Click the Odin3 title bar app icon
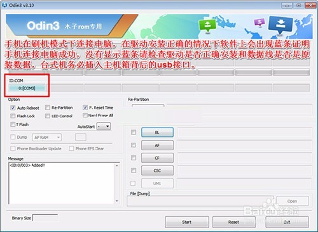The width and height of the screenshot is (318, 232). pyautogui.click(x=4, y=4)
